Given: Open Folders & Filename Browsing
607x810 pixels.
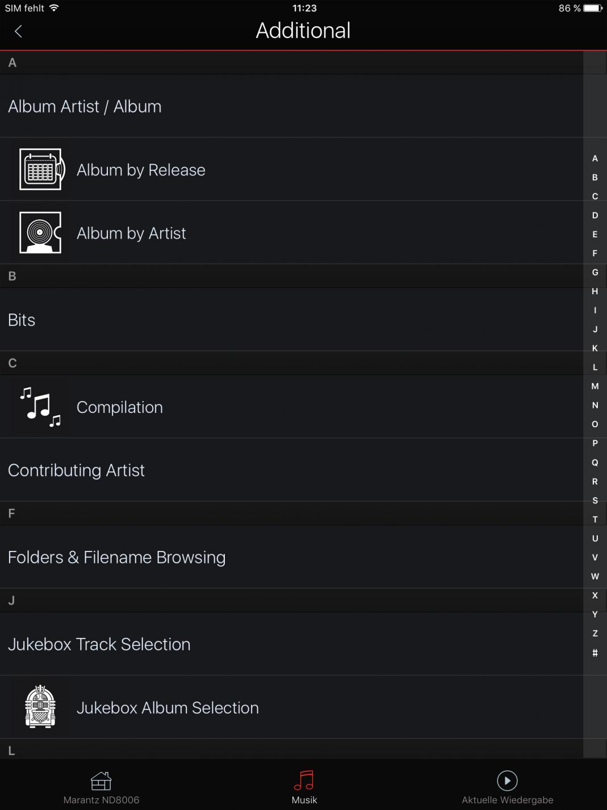Looking at the screenshot, I should point(116,557).
